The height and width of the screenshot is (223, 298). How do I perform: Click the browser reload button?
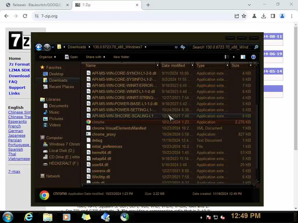(x=25, y=16)
